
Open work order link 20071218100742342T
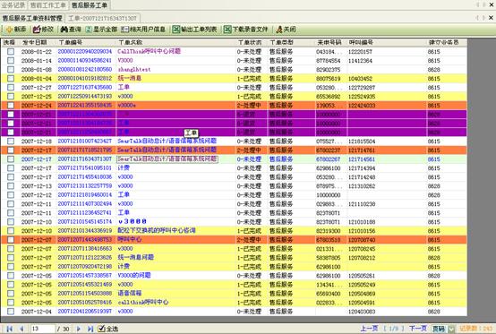pos(85,141)
